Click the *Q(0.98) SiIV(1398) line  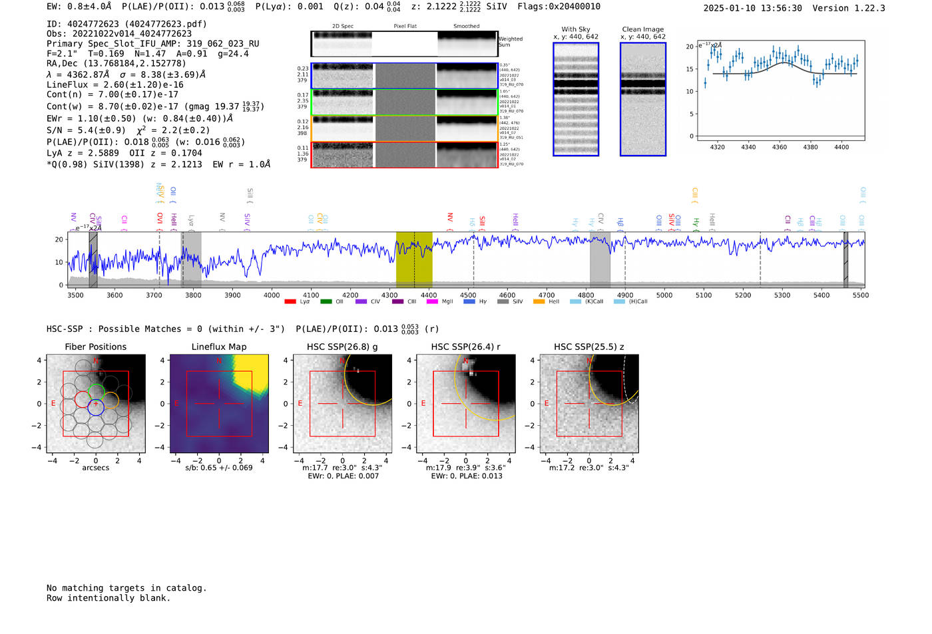(158, 164)
